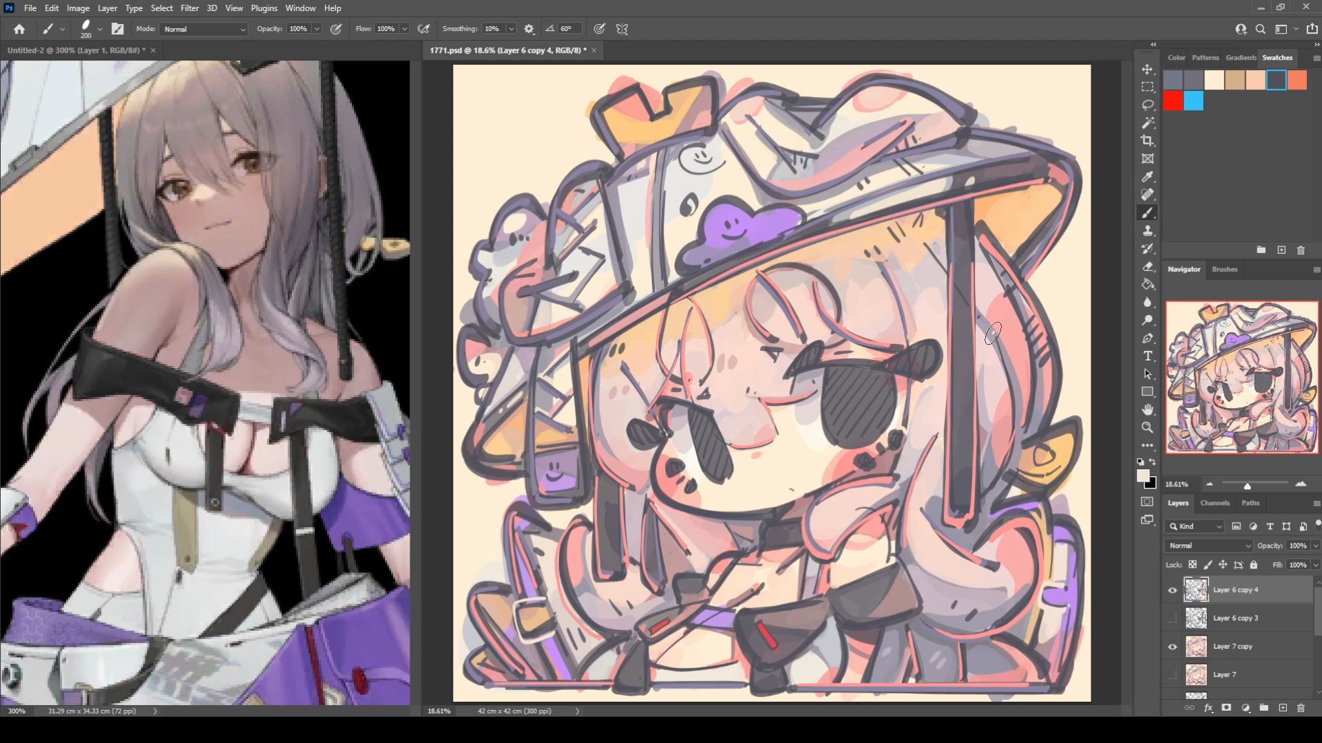Image resolution: width=1322 pixels, height=743 pixels.
Task: Select the Horizontal Type tool
Action: (1147, 356)
